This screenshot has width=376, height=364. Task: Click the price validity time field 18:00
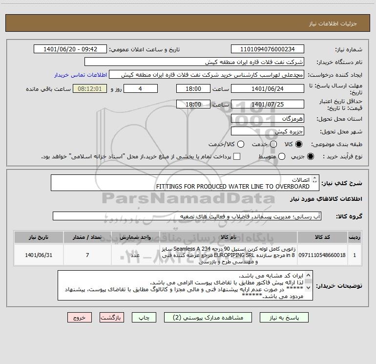coord(193,104)
